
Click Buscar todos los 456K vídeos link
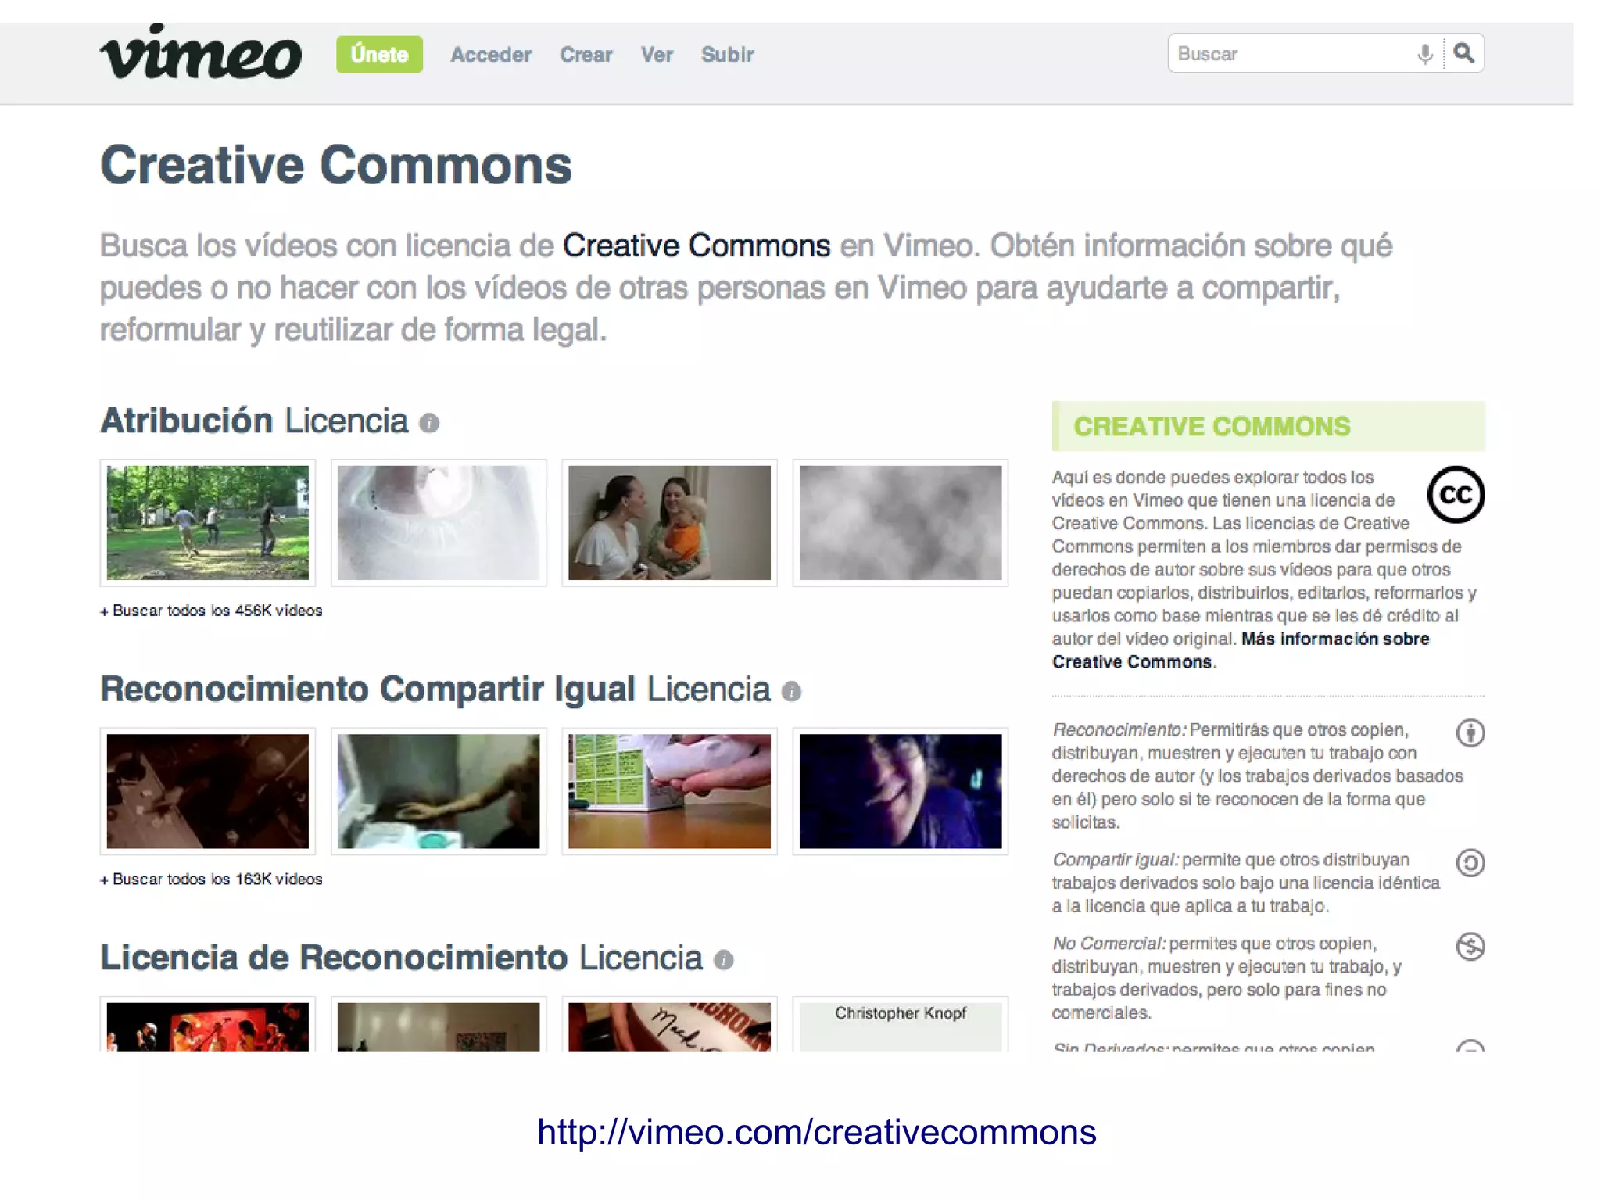click(x=211, y=611)
